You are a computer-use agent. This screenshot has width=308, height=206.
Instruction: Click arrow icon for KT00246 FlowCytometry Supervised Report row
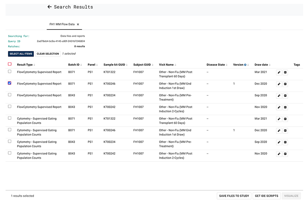[x=285, y=84]
